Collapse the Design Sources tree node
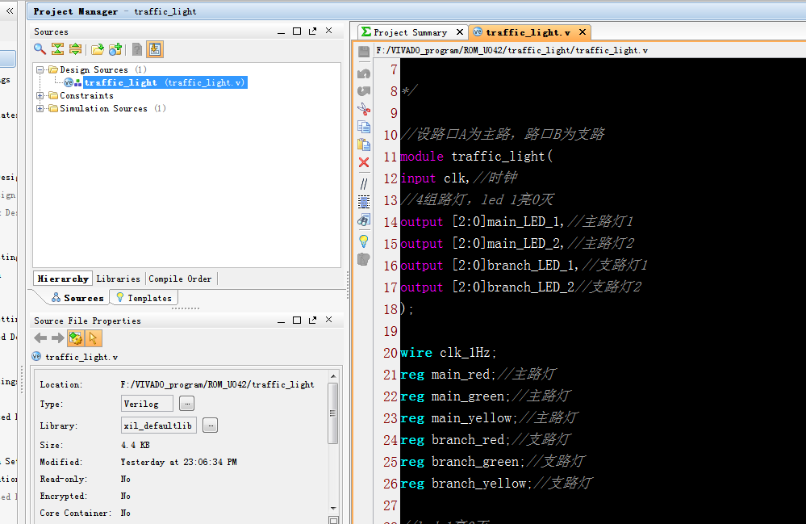This screenshot has width=806, height=524. point(40,69)
